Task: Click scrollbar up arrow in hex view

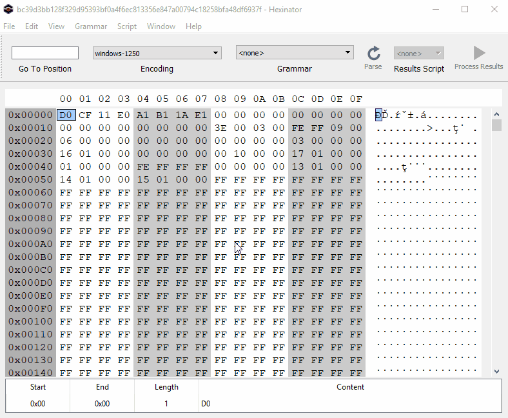Action: point(496,114)
